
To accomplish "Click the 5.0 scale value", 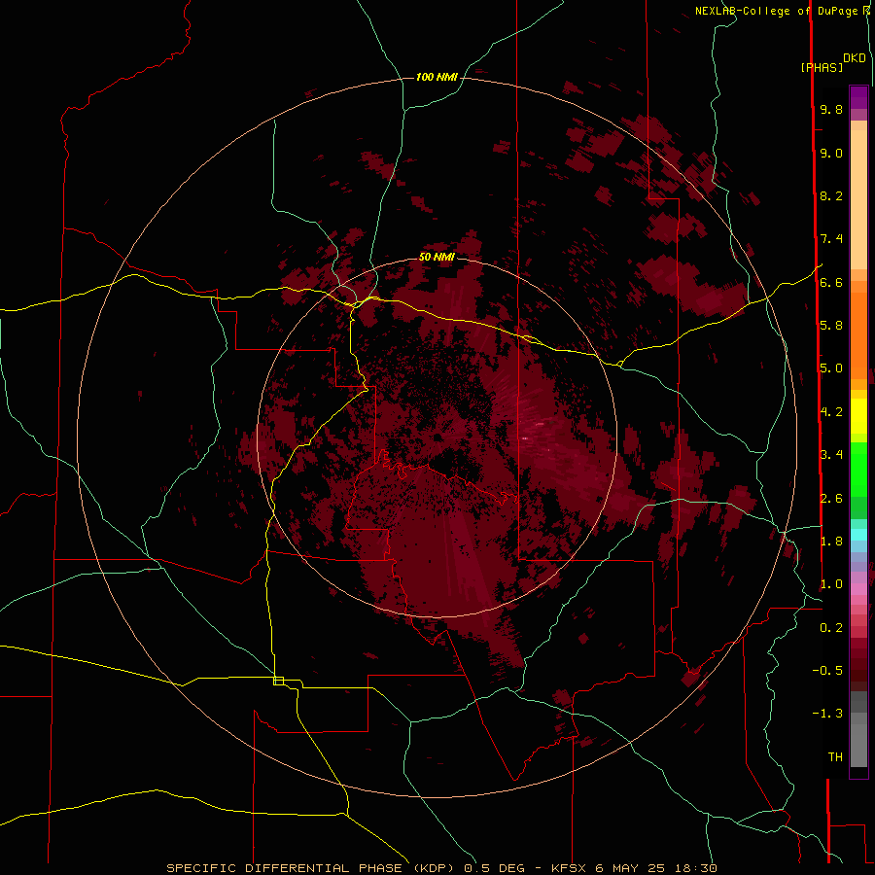I will [x=831, y=368].
